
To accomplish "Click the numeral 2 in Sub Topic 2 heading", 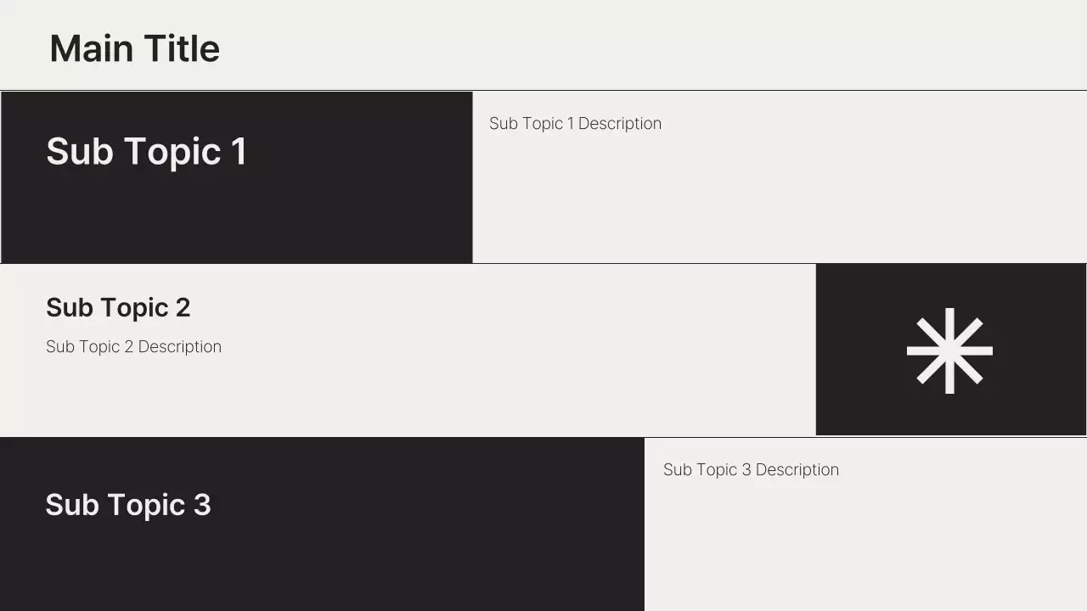I will [x=183, y=307].
